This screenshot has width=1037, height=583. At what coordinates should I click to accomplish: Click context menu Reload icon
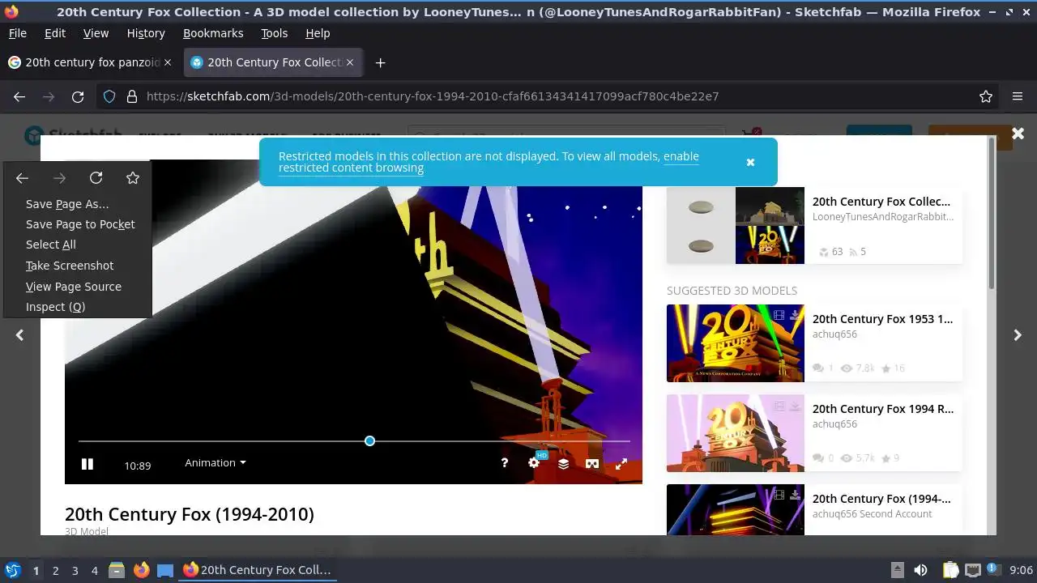pos(96,178)
